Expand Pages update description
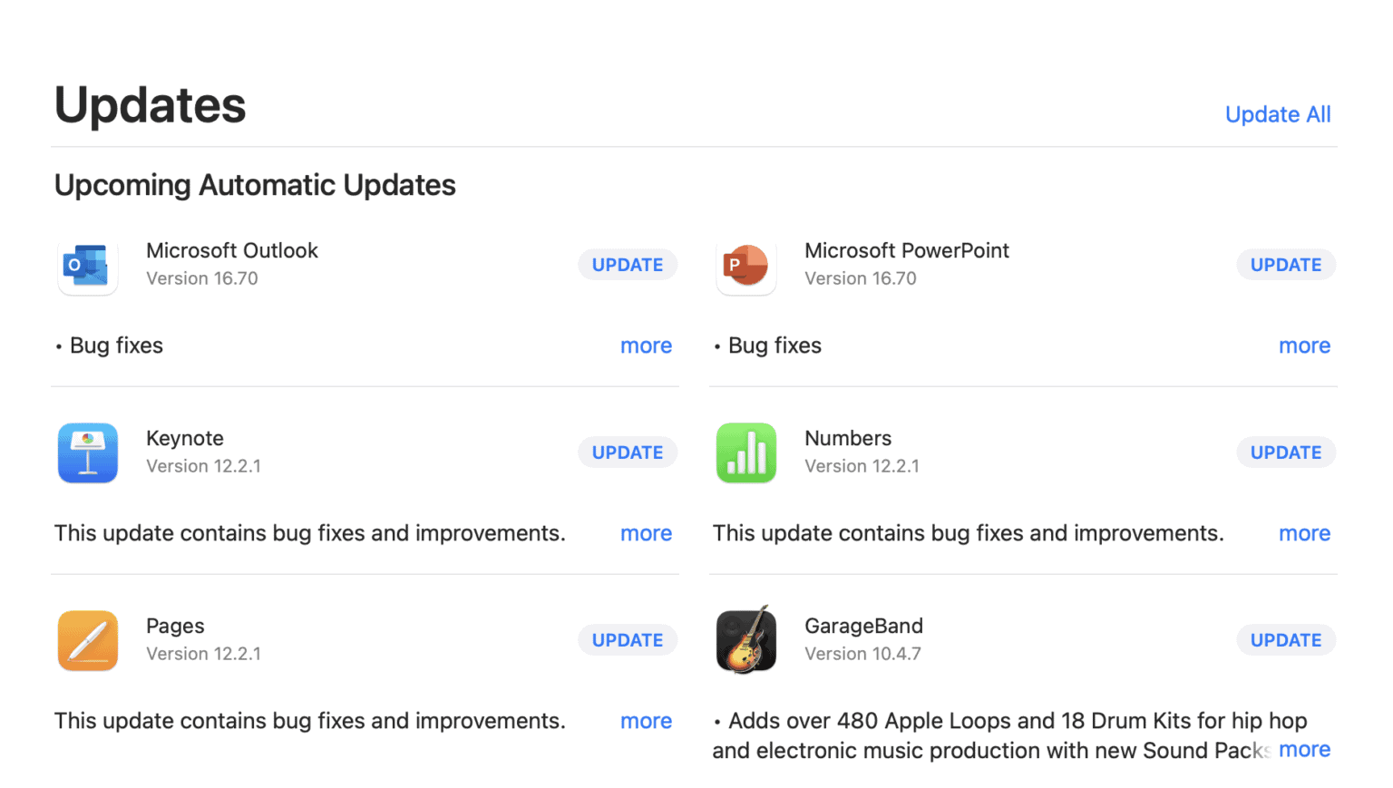The height and width of the screenshot is (788, 1393). (x=646, y=721)
